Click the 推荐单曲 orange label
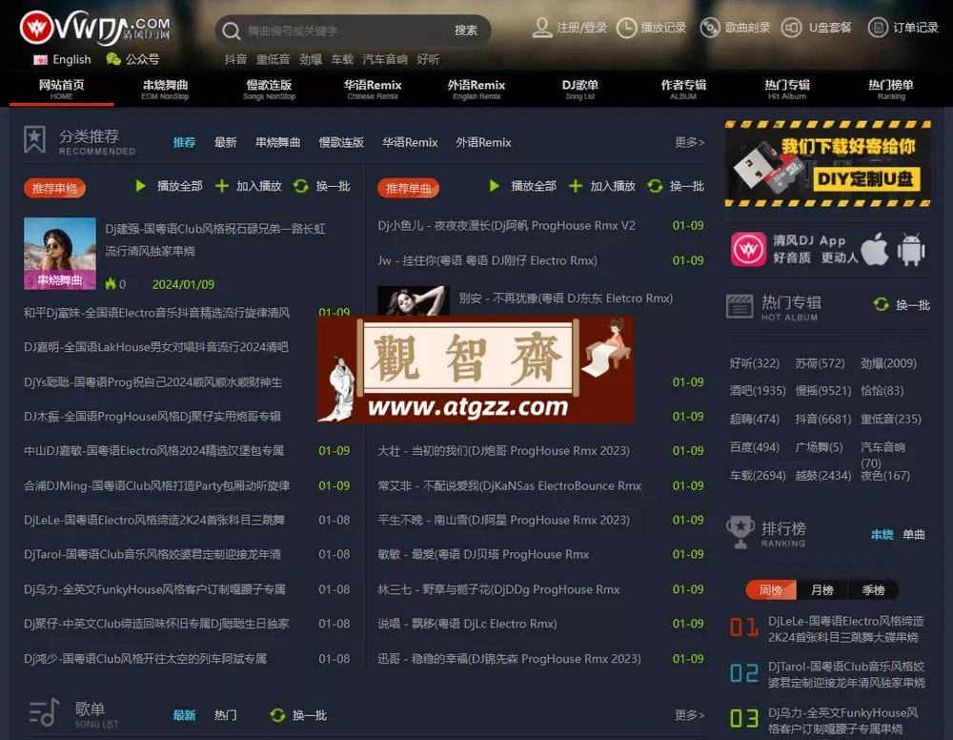 [409, 188]
